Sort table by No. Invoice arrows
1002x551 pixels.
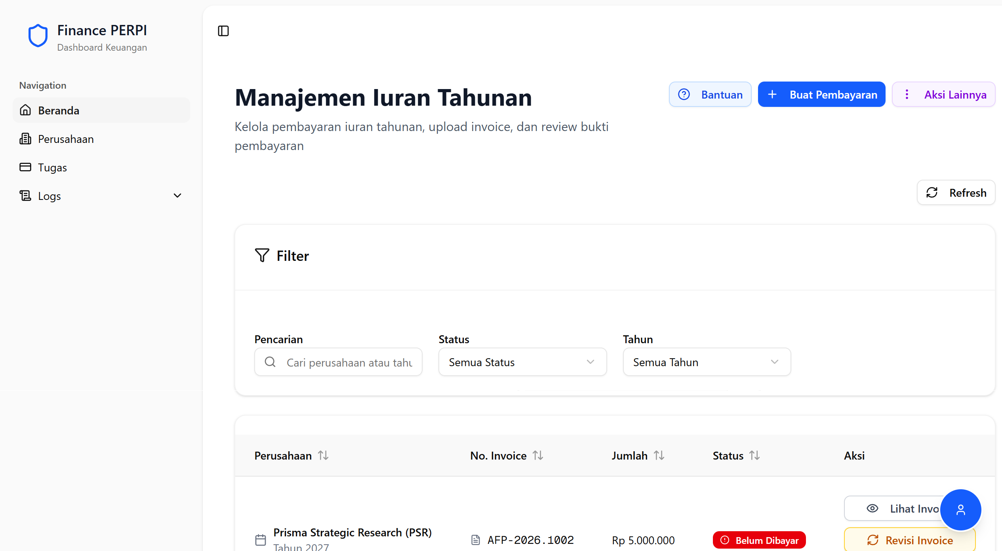point(538,455)
